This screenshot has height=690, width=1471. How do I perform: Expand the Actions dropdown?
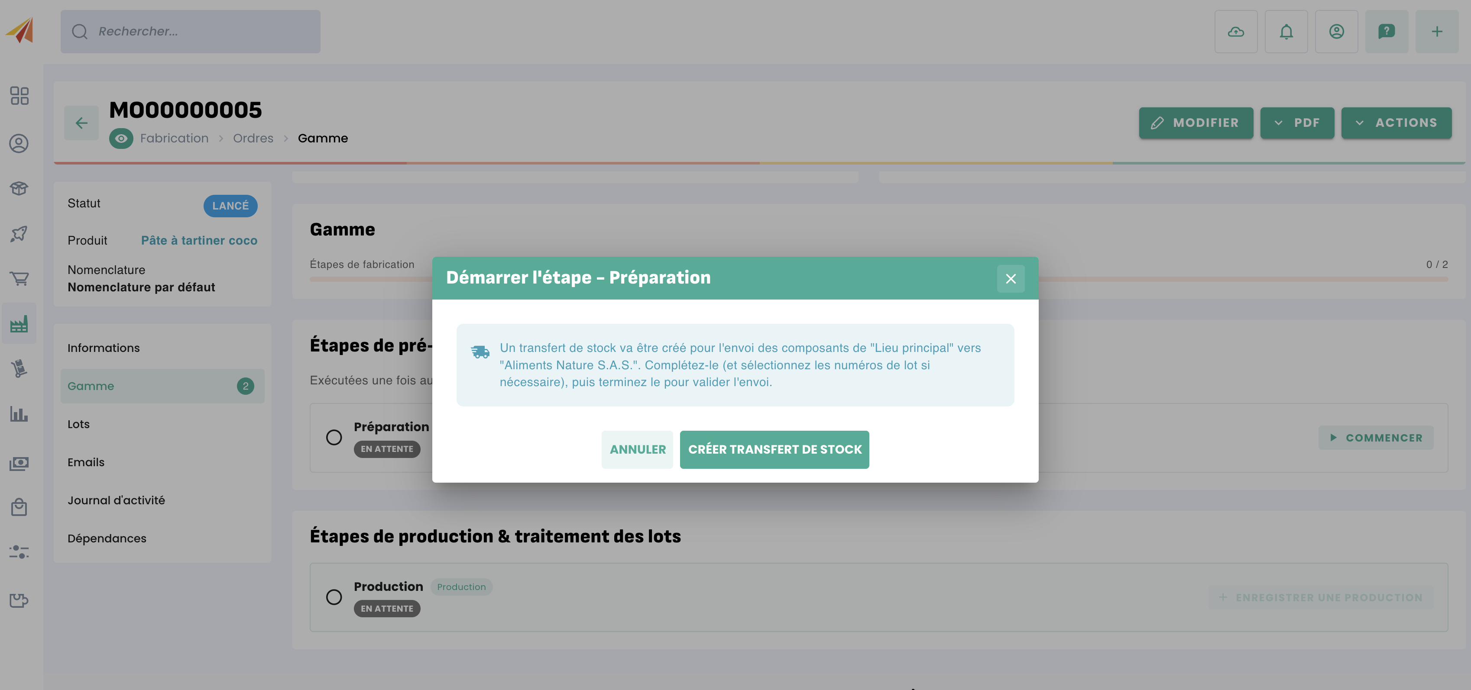[x=1396, y=123]
